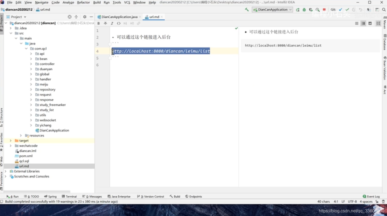Image resolution: width=387 pixels, height=216 pixels.
Task: Open the Run tool window
Action: (x=13, y=196)
